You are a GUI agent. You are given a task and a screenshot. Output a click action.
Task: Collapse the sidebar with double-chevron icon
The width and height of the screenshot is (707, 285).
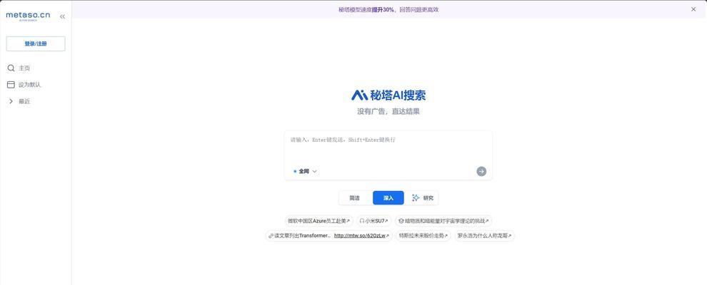(x=62, y=16)
